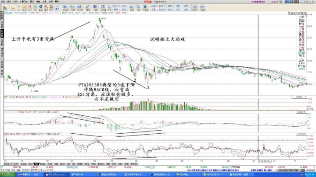Select the dark highlighted tab in left vertical sidebar
This screenshot has height=177, width=316.
pyautogui.click(x=2, y=33)
